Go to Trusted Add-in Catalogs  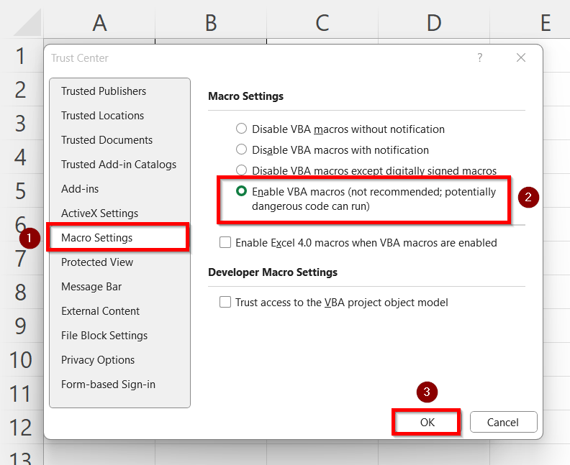point(119,165)
